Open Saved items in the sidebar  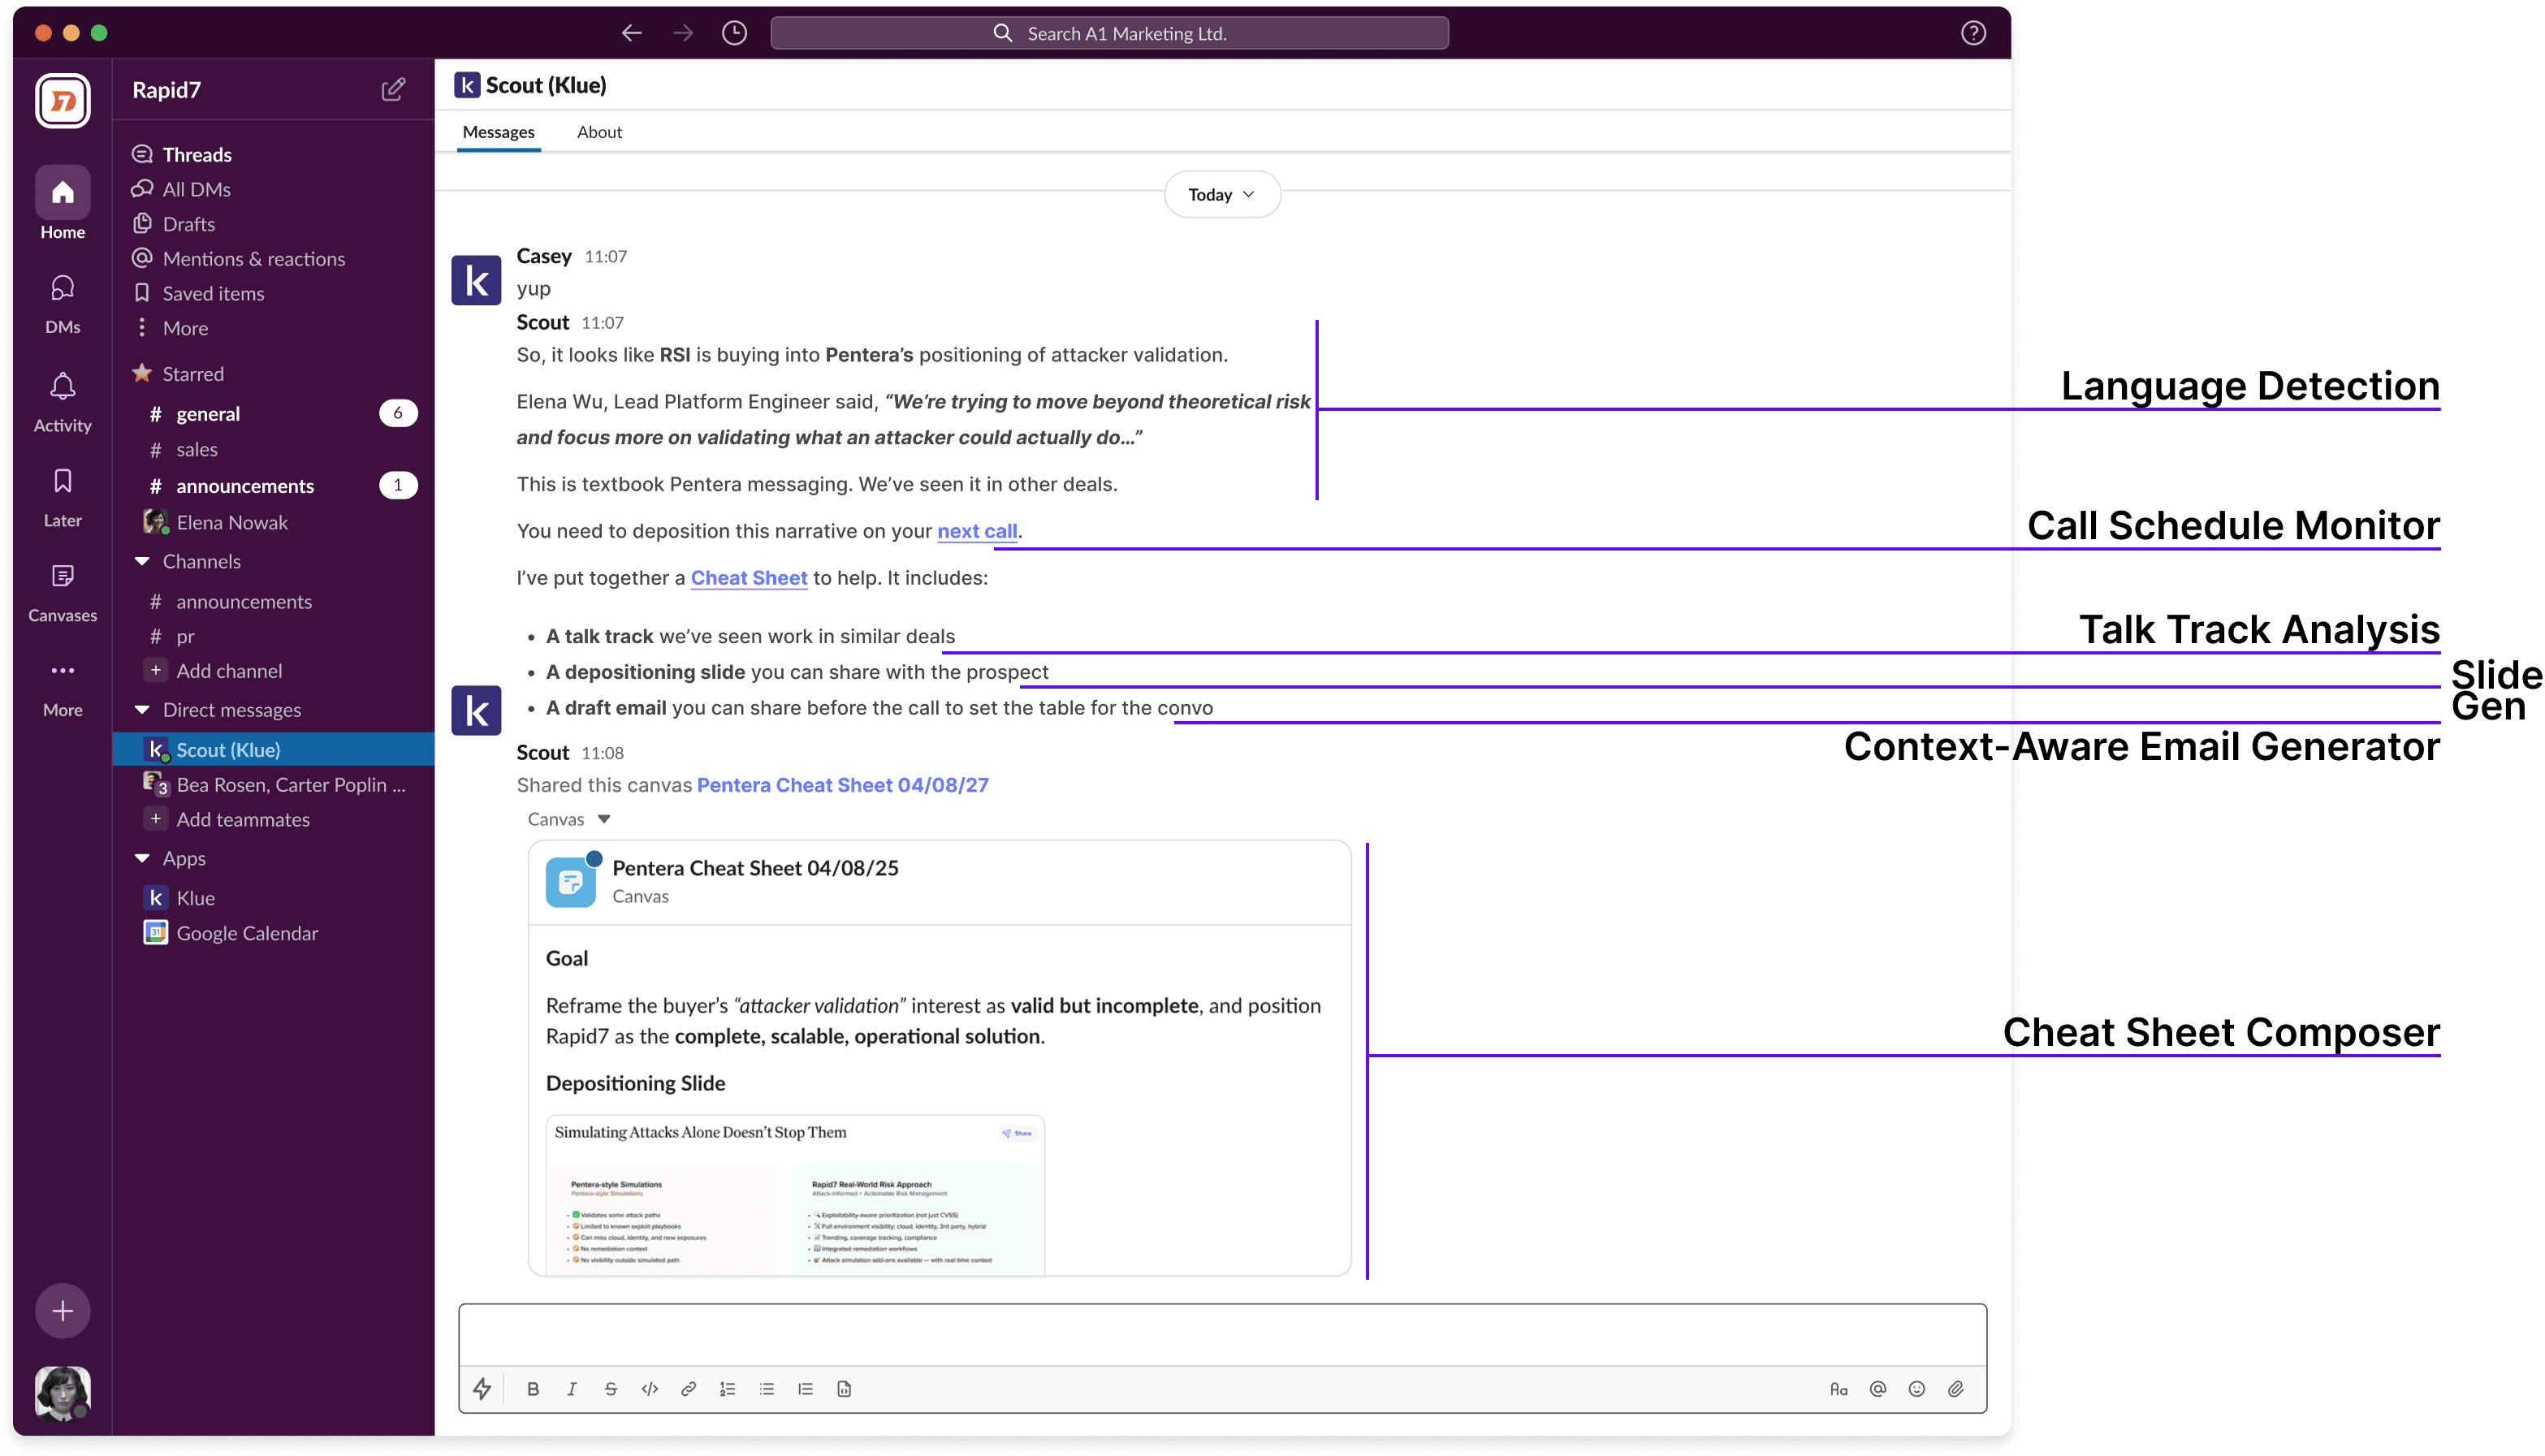click(199, 294)
